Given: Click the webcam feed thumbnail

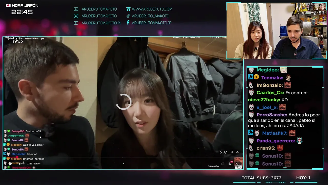Looking at the screenshot, I should click(x=276, y=31).
